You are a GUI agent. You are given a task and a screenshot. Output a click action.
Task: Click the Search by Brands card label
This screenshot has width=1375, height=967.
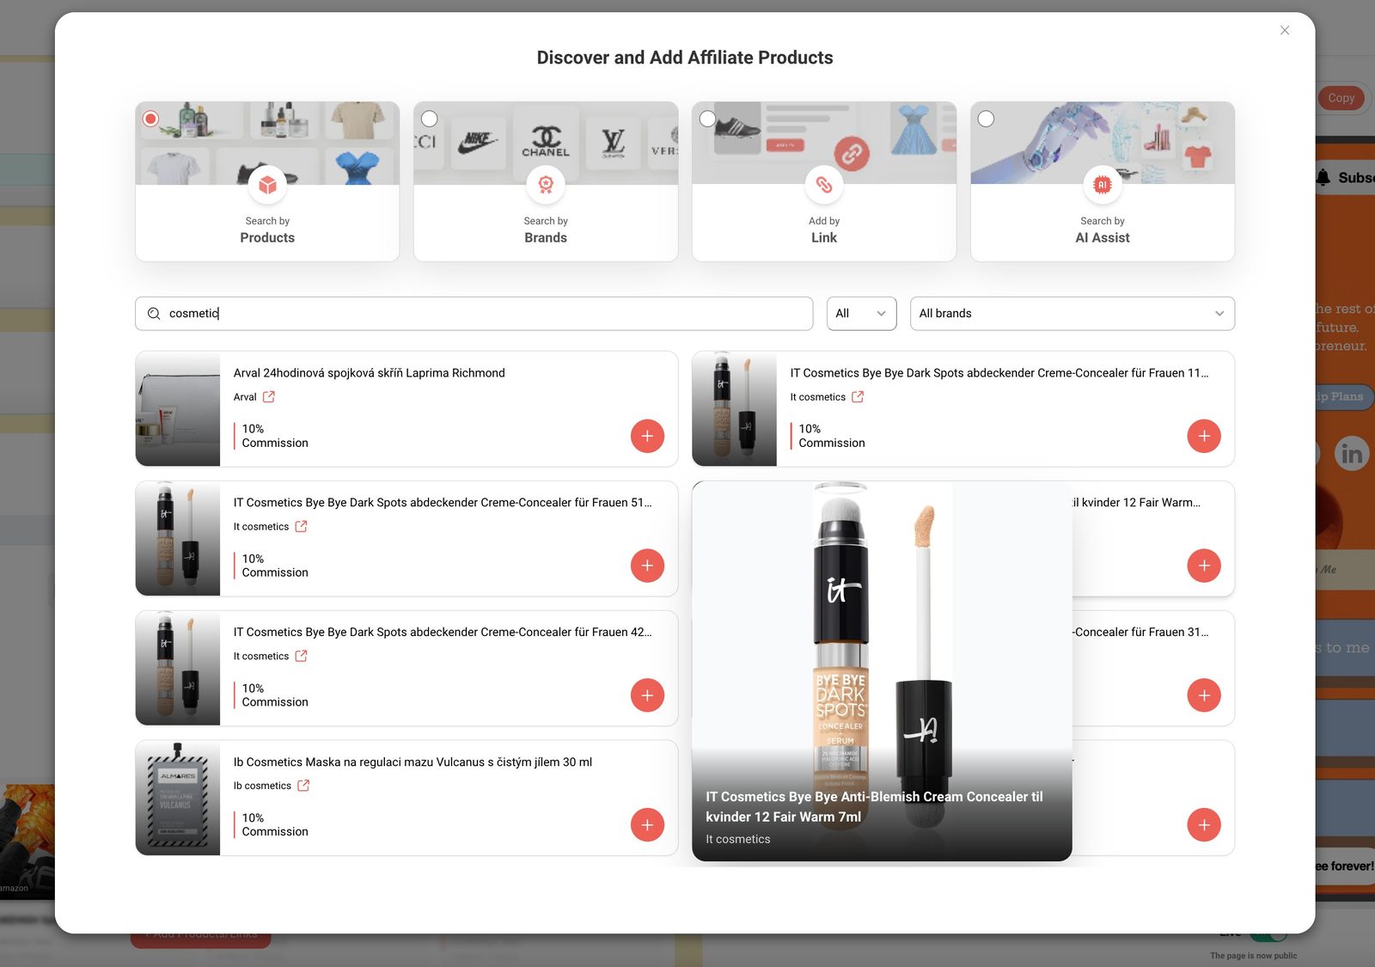pos(546,230)
